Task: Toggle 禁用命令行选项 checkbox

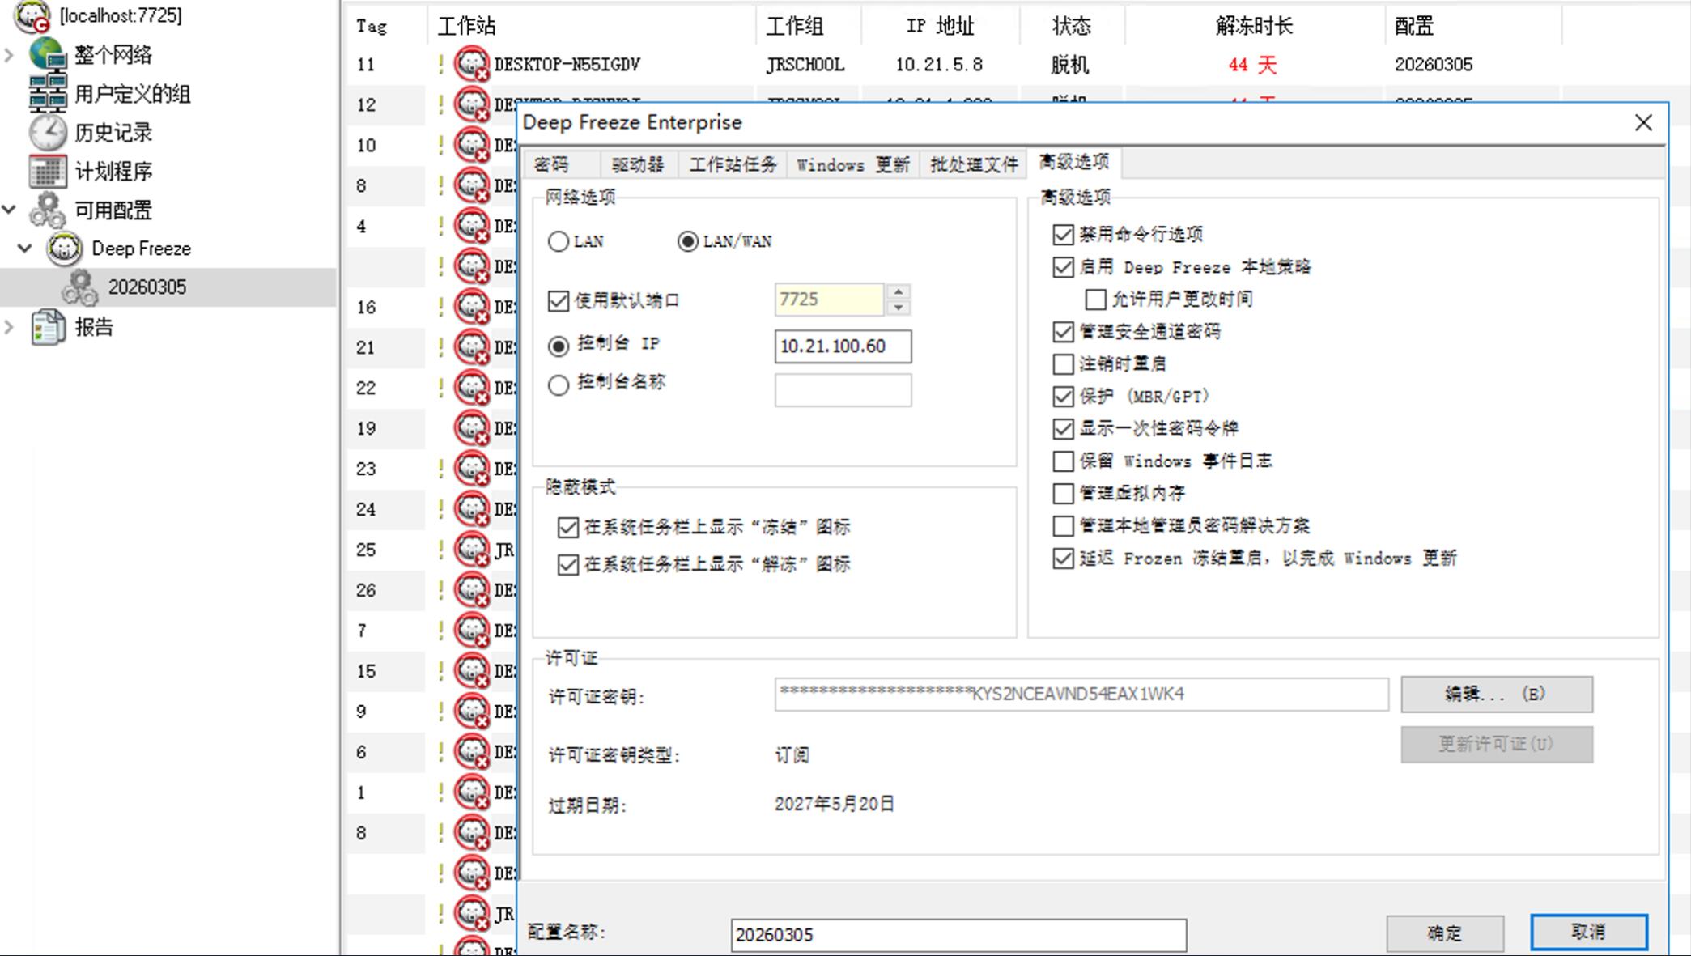Action: click(x=1063, y=235)
